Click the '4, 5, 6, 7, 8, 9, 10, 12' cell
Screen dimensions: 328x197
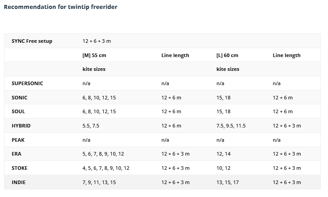[106, 168]
